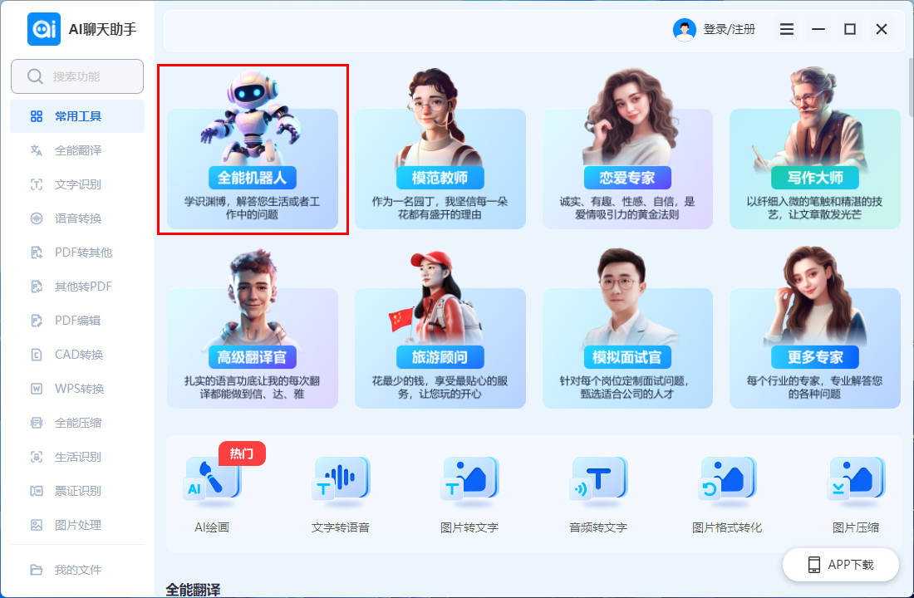
Task: Click the user avatar icon
Action: 685,29
